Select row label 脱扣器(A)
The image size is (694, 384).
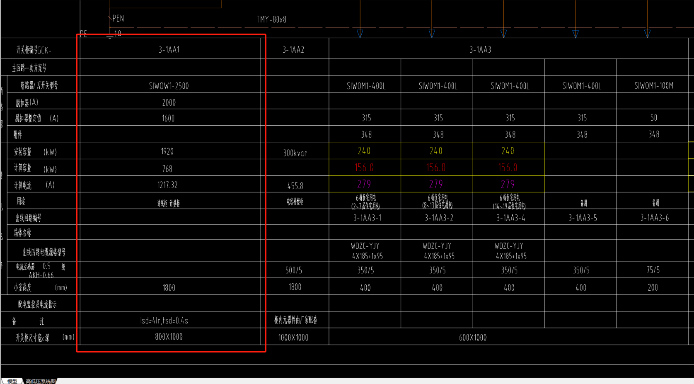pyautogui.click(x=27, y=102)
